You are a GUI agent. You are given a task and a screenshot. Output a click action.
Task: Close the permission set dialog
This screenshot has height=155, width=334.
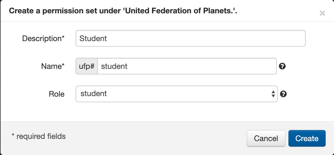pos(322,13)
